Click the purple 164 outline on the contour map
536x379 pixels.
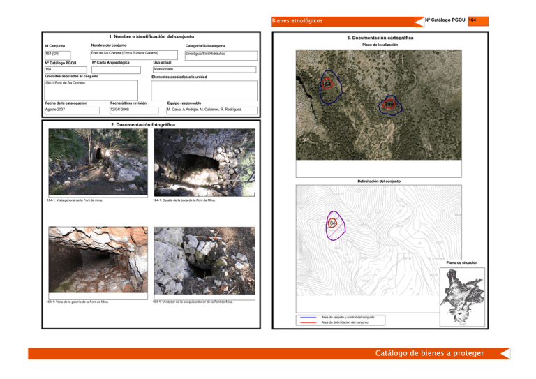point(335,225)
